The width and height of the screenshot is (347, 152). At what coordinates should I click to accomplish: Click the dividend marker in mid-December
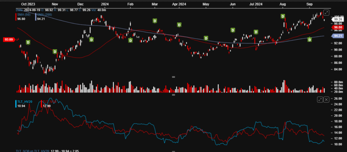(91, 39)
